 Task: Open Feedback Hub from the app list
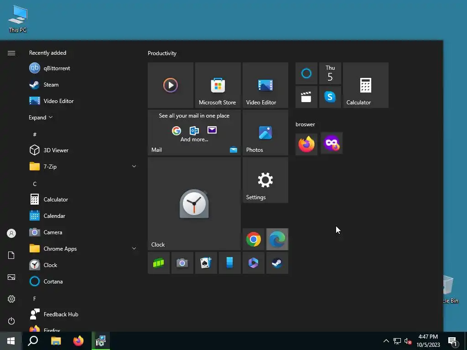82,314
